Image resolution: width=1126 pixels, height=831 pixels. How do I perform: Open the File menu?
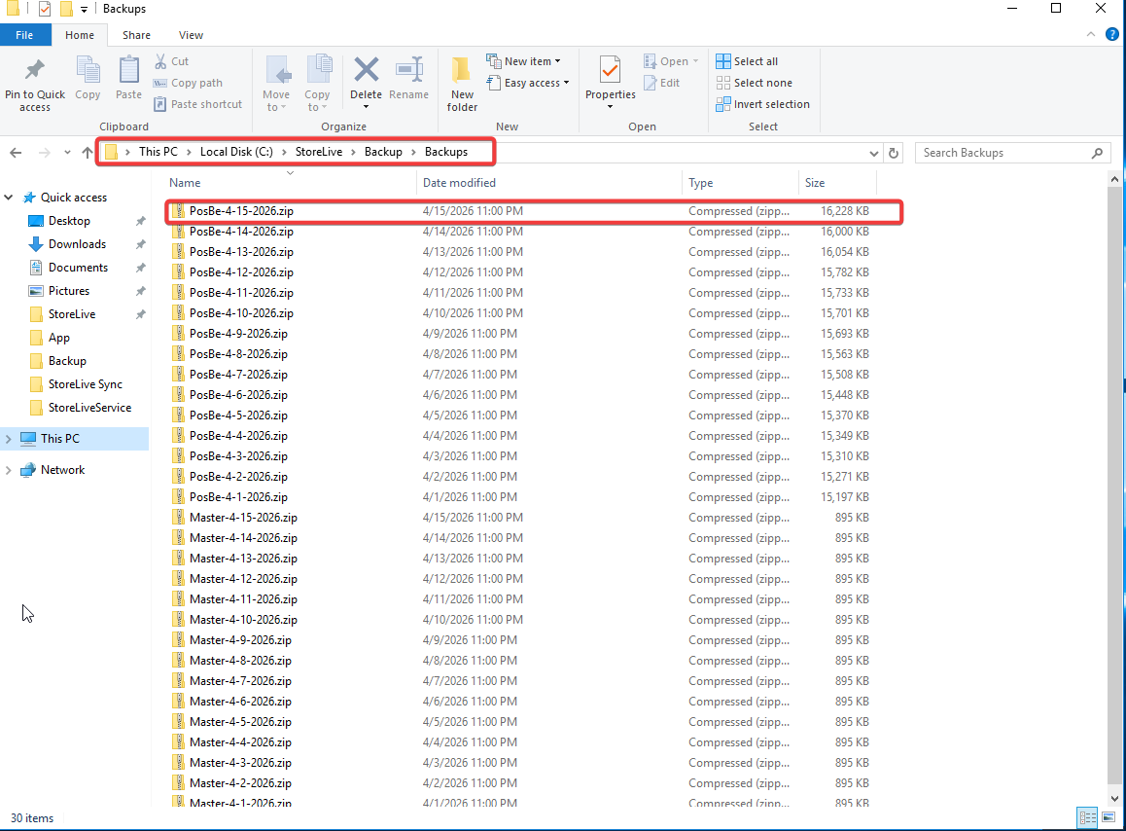click(24, 35)
